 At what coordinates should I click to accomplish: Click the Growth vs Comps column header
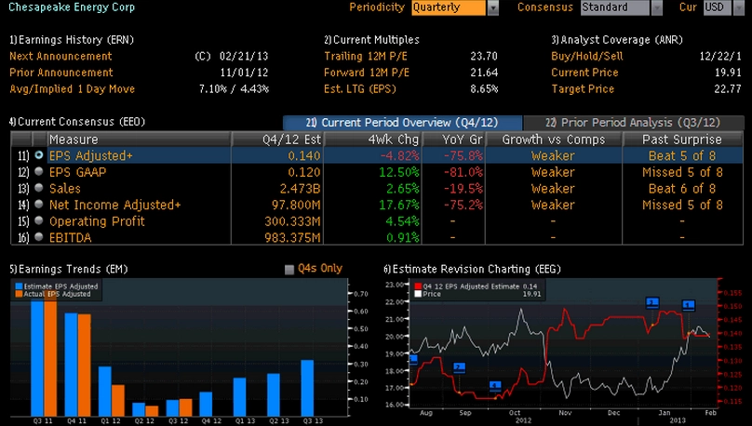(554, 140)
